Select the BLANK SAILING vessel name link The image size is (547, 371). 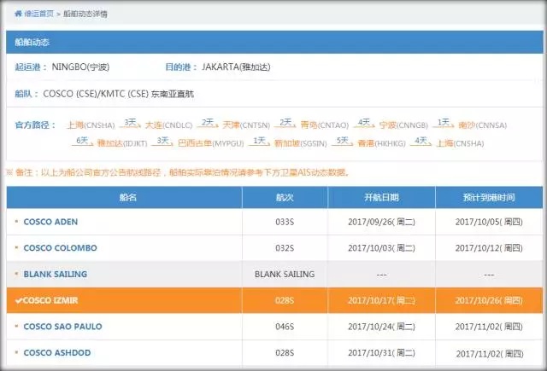click(x=55, y=275)
